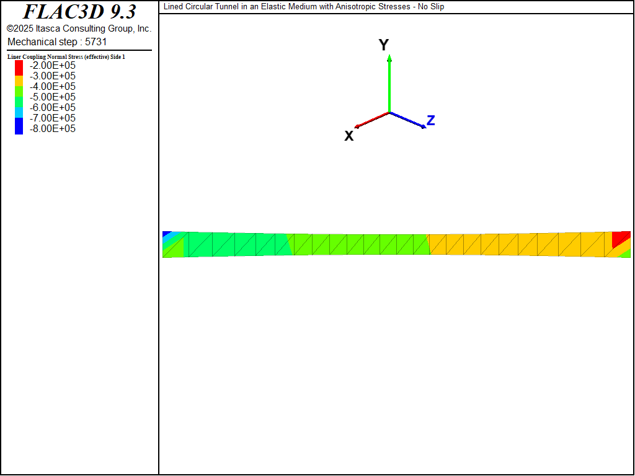Click the Itasca Consulting Group copyright text
The width and height of the screenshot is (635, 476).
(x=79, y=29)
